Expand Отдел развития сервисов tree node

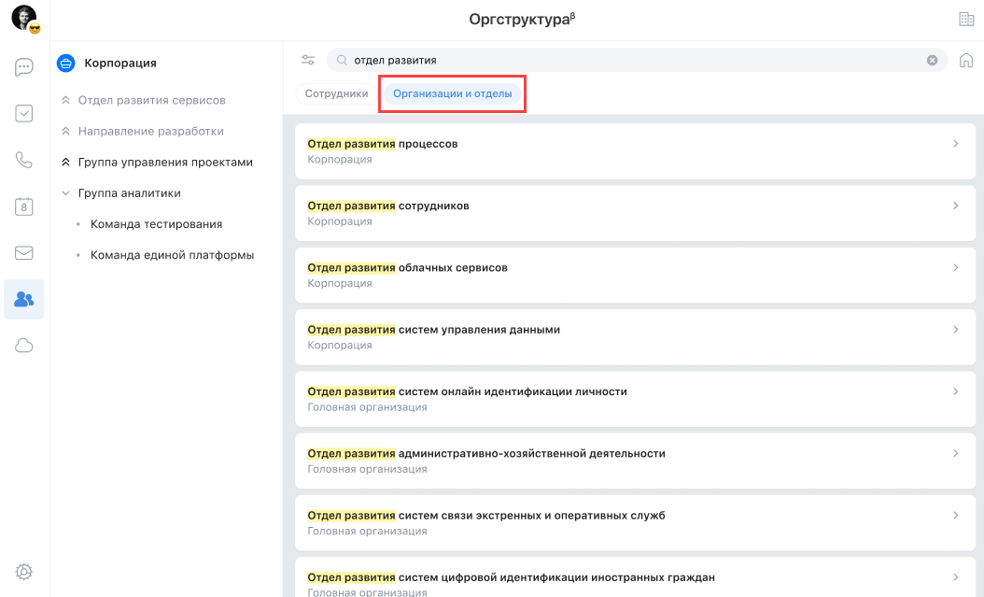(65, 100)
